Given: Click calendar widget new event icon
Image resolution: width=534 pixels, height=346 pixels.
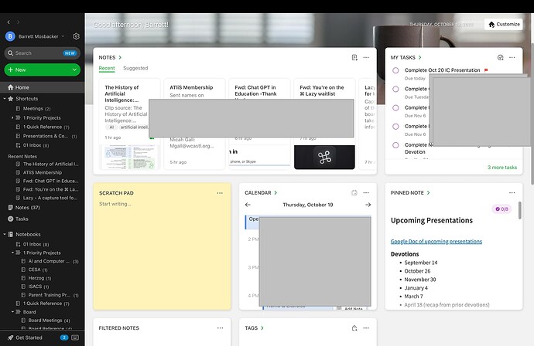Looking at the screenshot, I should (x=354, y=193).
